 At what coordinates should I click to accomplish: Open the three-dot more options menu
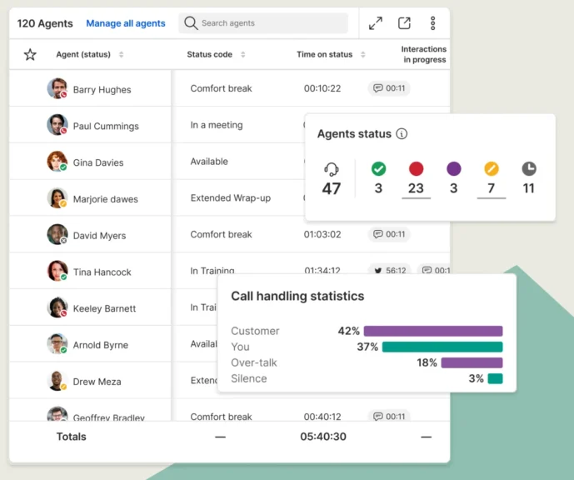[x=432, y=23]
